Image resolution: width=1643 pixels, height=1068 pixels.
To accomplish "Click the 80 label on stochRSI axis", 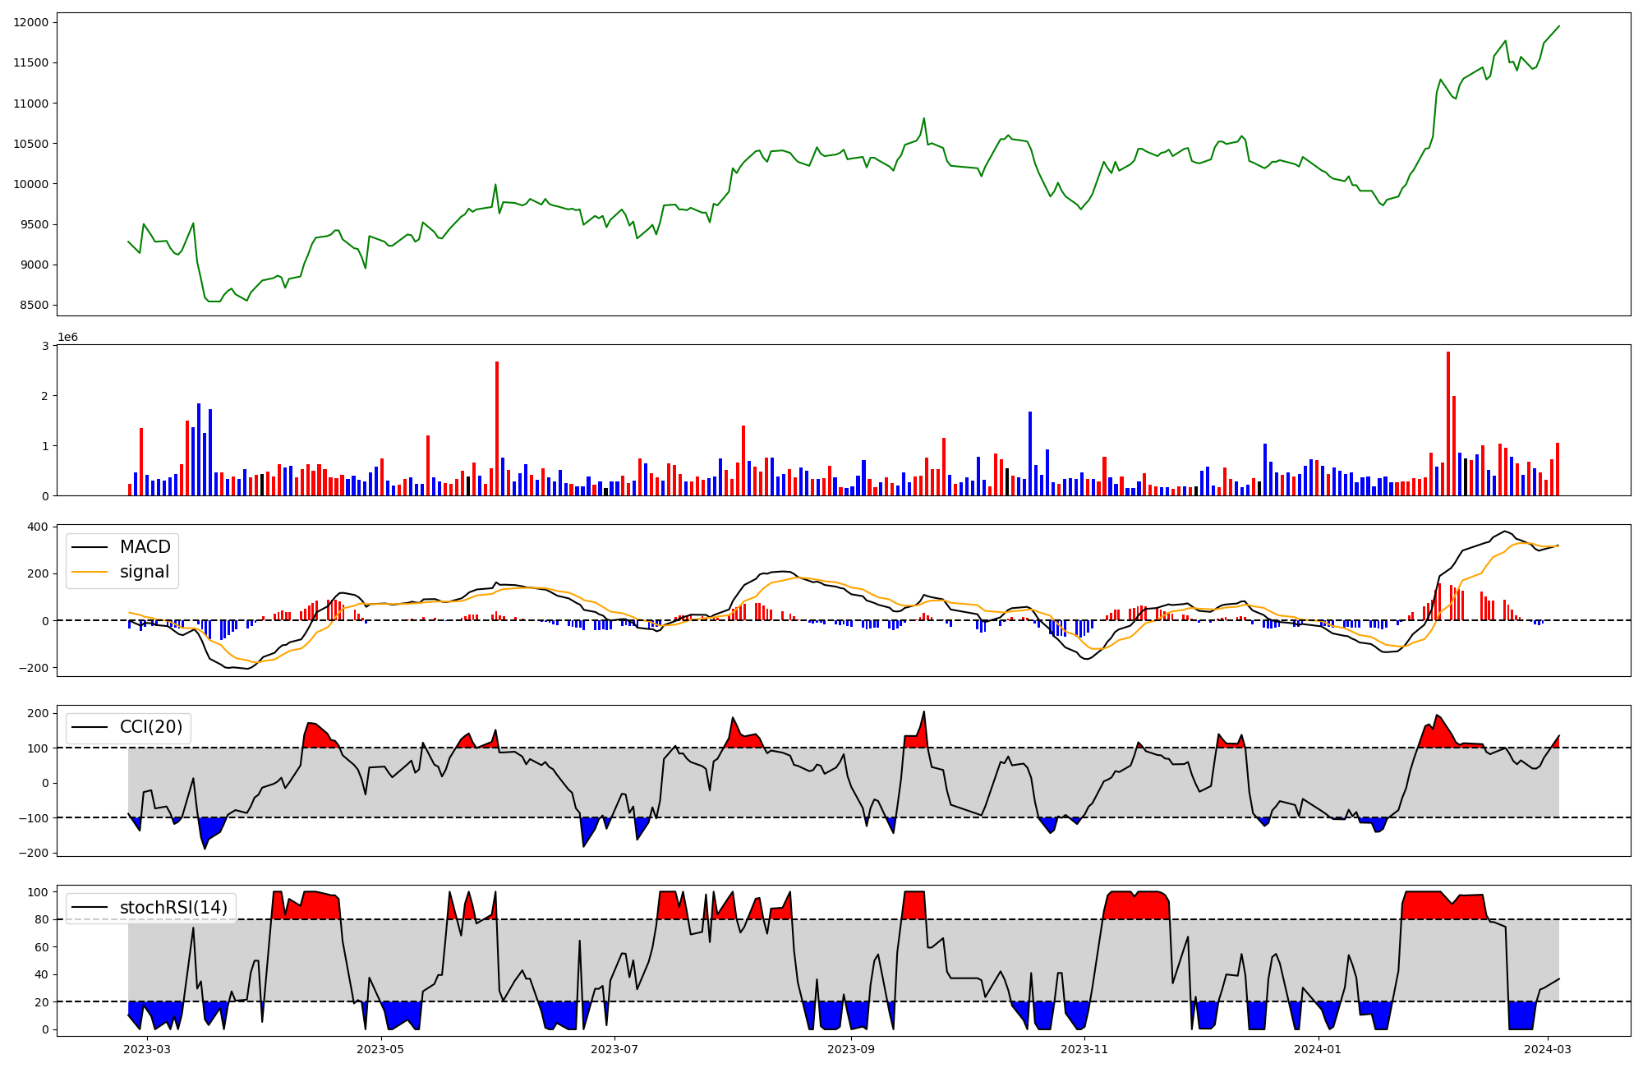I will (x=43, y=919).
